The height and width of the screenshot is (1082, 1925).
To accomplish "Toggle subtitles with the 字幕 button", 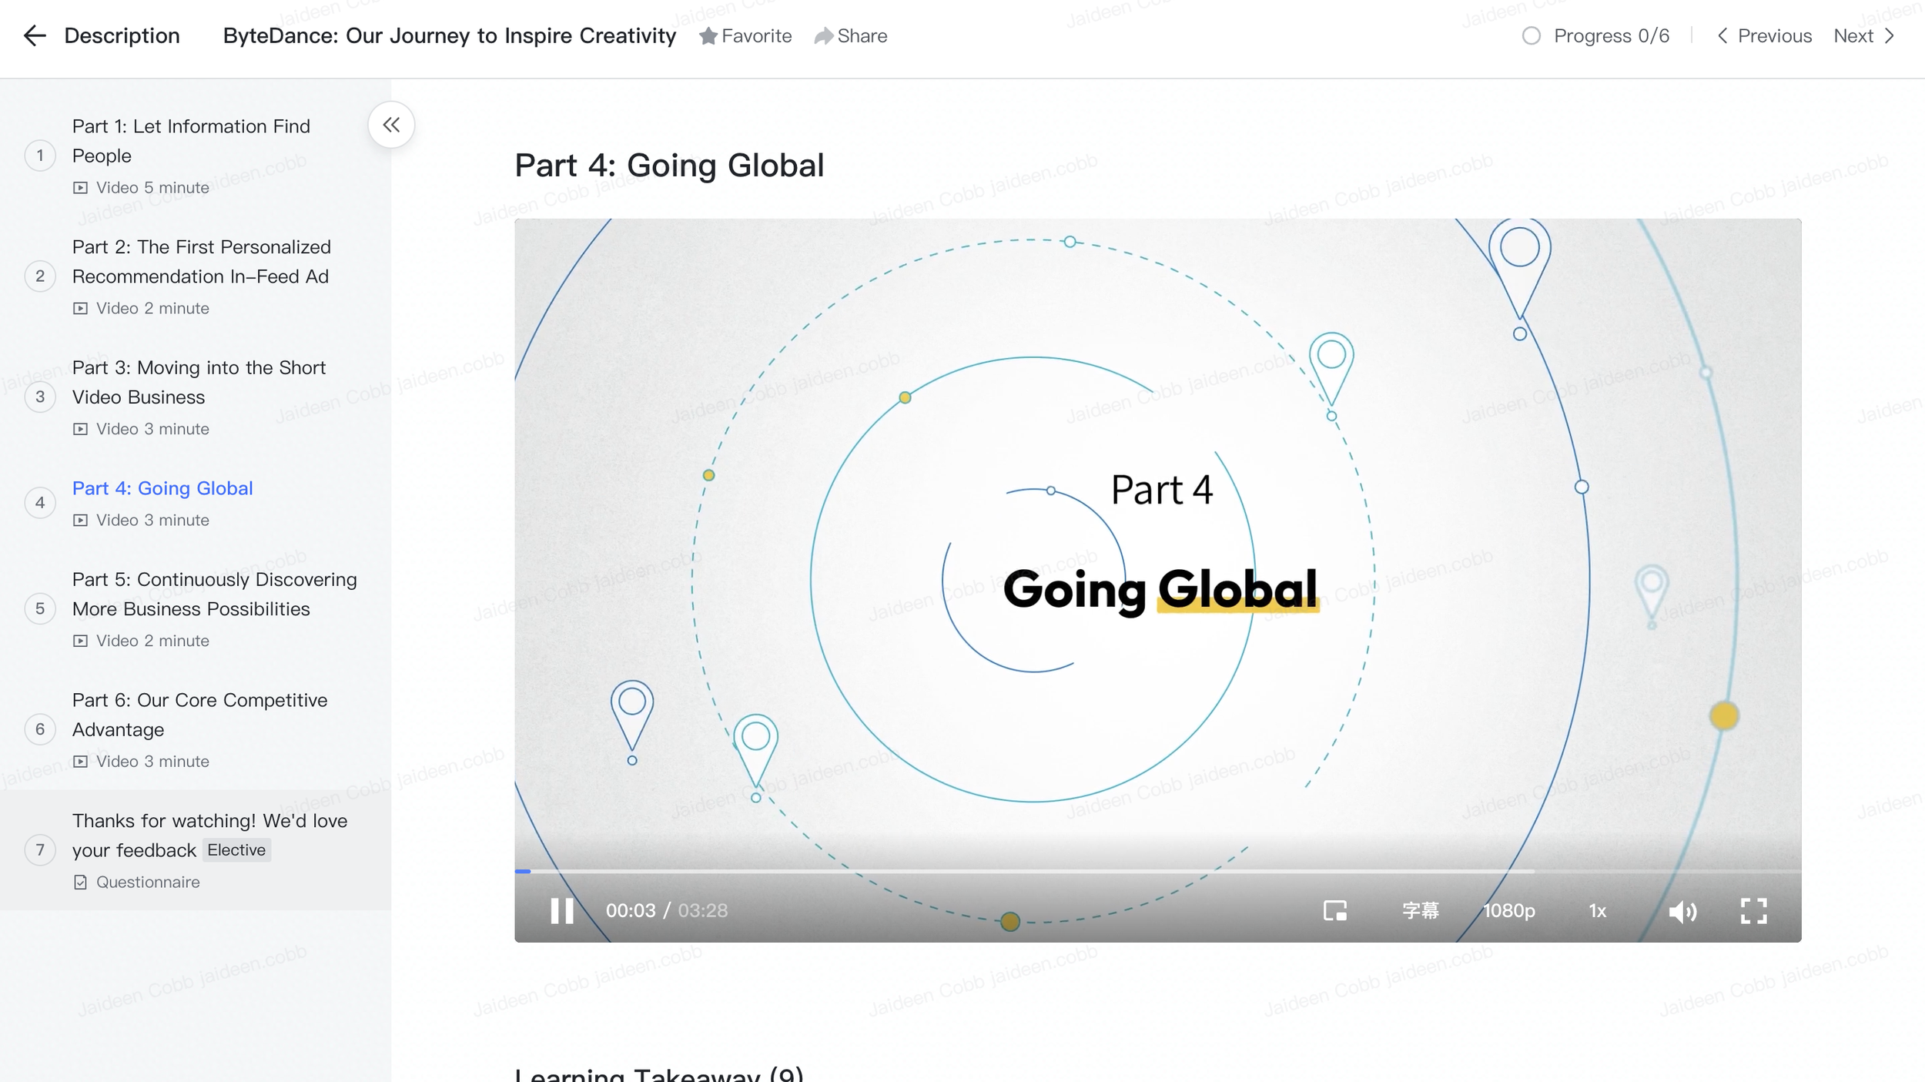I will point(1420,911).
